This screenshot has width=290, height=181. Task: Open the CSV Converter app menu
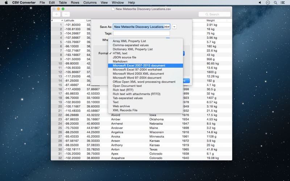24,3
